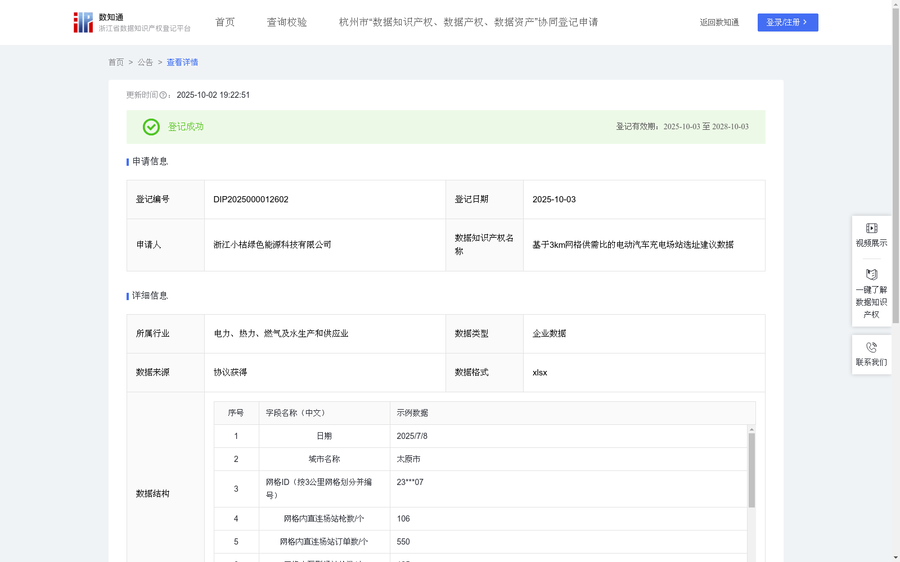Click the page scrollbar down arrow
900x562 pixels.
895,558
